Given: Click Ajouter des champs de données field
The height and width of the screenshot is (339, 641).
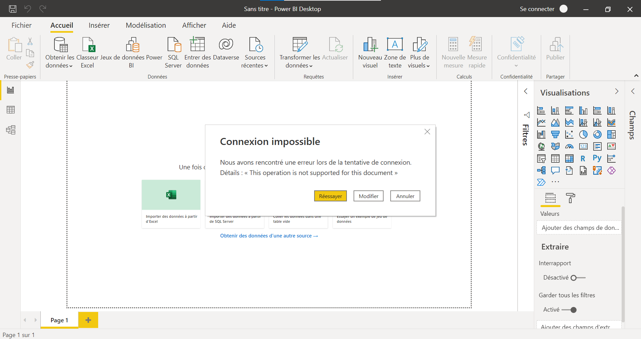Looking at the screenshot, I should point(579,228).
